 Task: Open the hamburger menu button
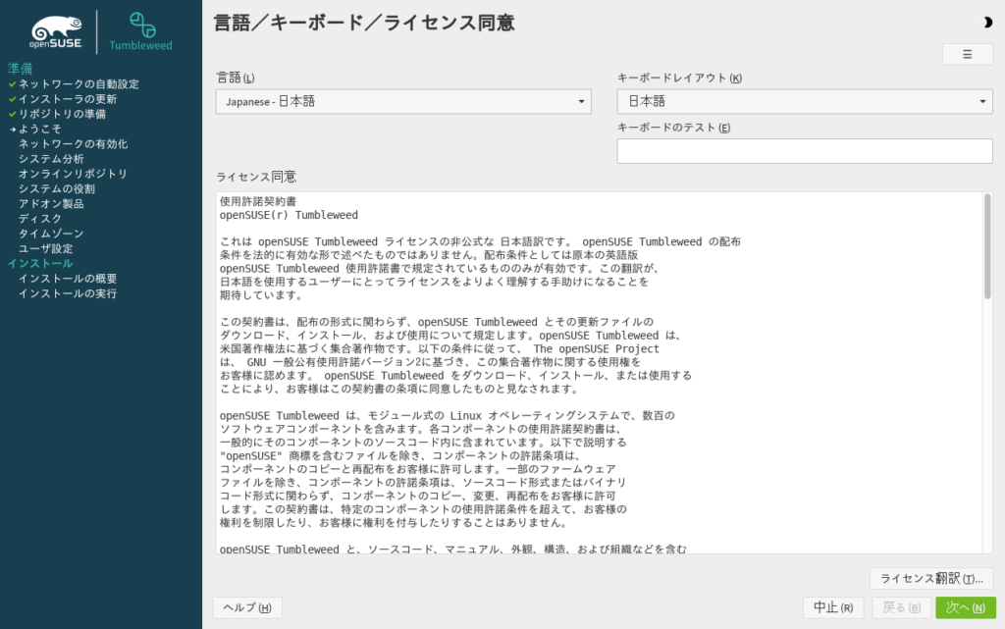click(x=967, y=55)
